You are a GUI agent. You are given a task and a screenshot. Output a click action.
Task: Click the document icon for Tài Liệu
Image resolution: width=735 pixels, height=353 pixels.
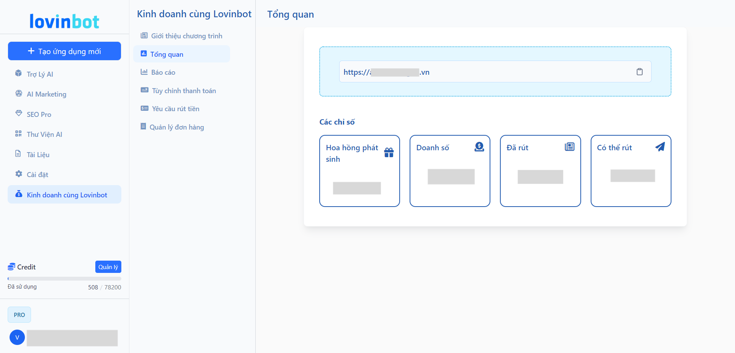pyautogui.click(x=18, y=154)
